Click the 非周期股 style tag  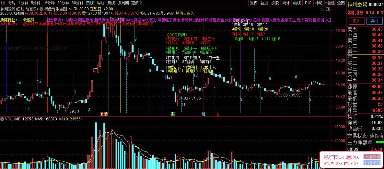pyautogui.click(x=146, y=24)
